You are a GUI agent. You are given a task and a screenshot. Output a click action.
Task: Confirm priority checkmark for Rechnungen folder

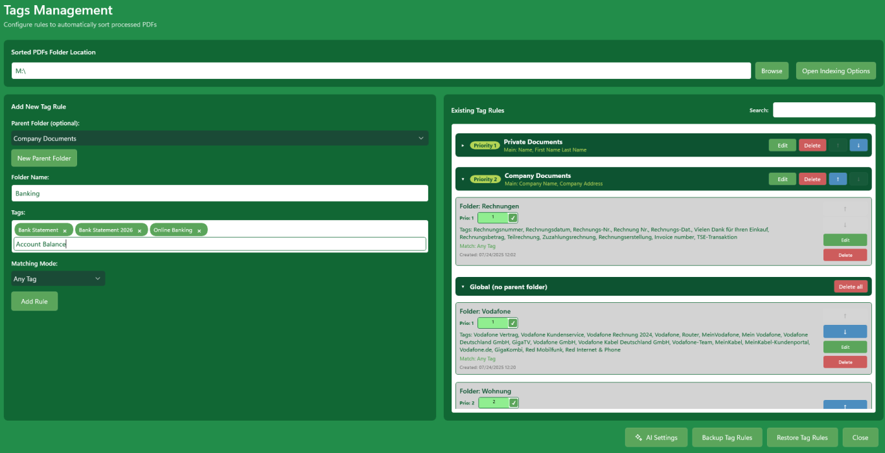pyautogui.click(x=512, y=218)
